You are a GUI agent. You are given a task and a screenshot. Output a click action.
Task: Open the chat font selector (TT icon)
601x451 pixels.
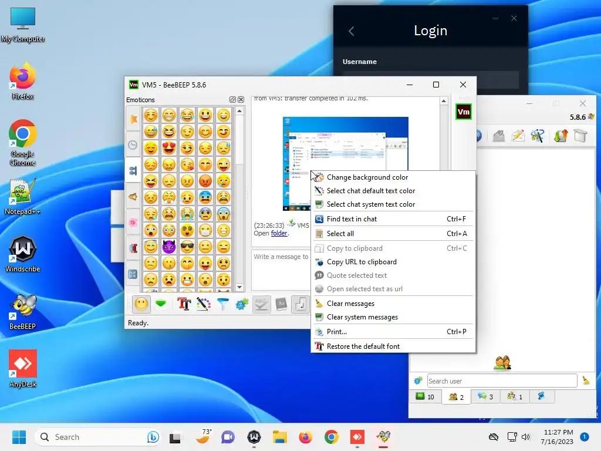coord(184,305)
